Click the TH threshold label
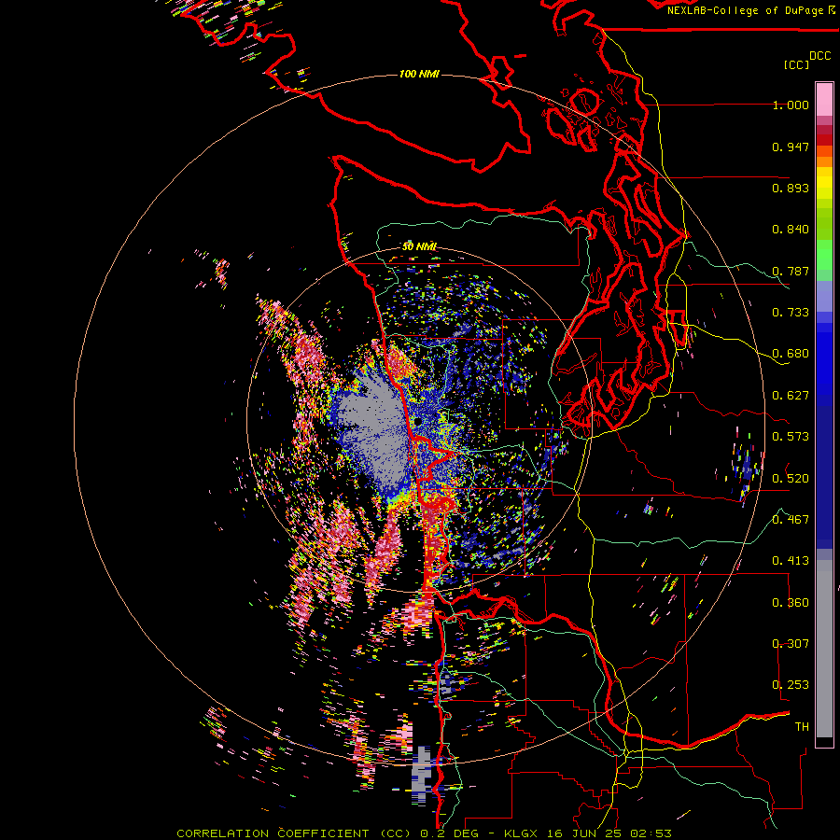The width and height of the screenshot is (840, 840). (x=802, y=726)
